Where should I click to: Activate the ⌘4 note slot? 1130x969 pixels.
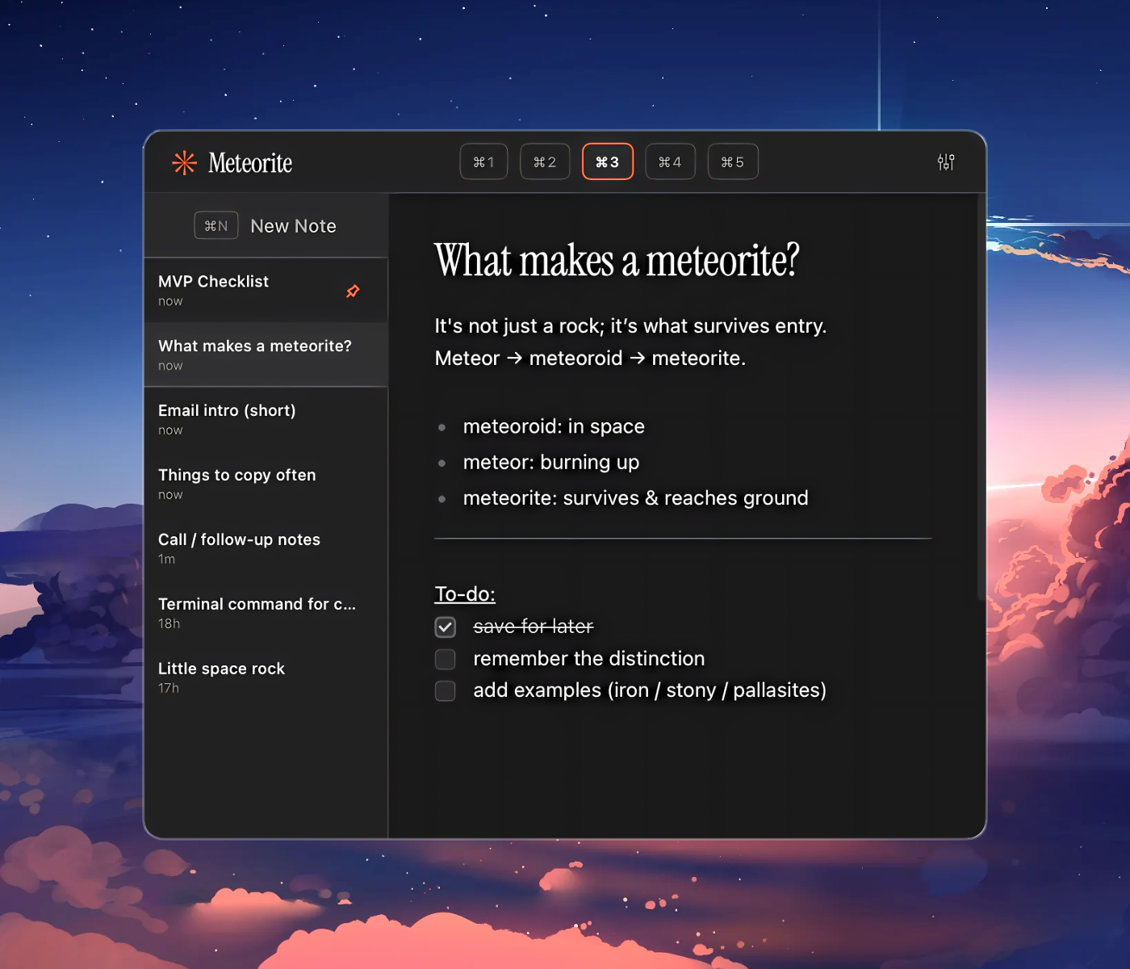coord(670,161)
